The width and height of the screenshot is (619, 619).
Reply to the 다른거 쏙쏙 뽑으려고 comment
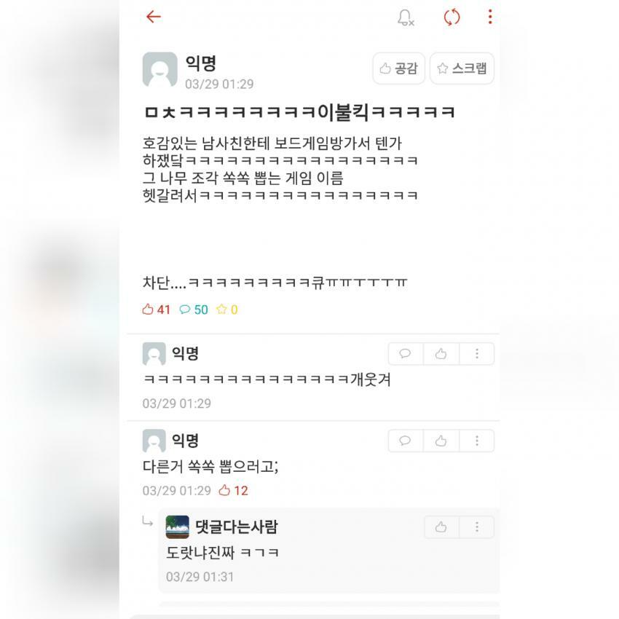406,441
